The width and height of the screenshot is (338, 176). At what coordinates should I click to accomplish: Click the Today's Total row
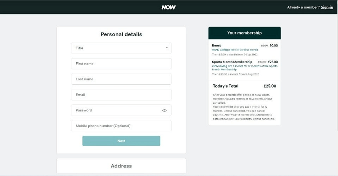pos(244,86)
